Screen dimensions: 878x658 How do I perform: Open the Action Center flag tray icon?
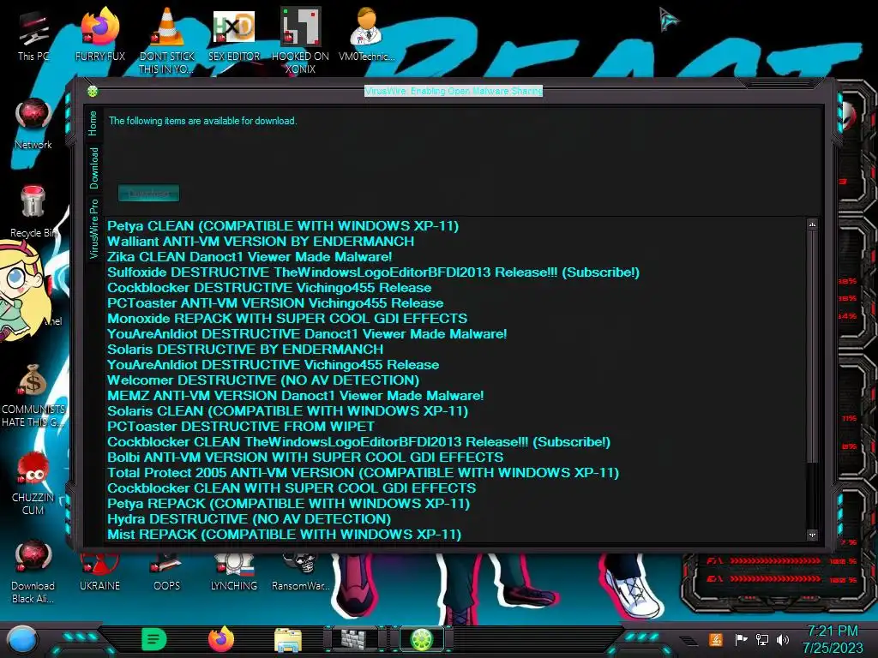(x=741, y=639)
